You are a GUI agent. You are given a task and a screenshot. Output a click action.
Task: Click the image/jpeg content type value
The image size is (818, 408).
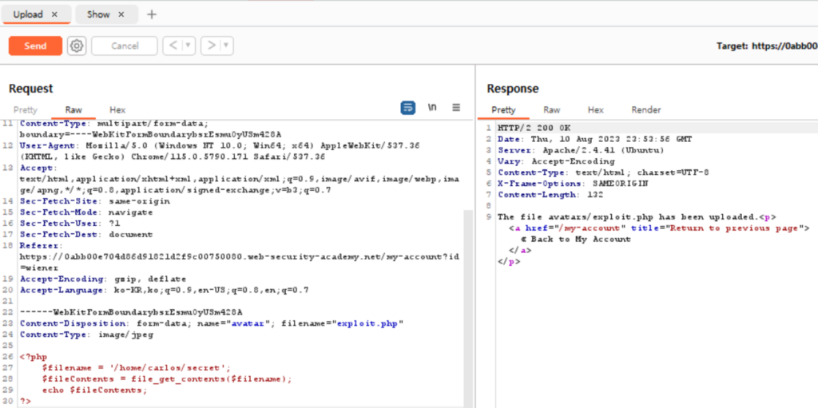[125, 335]
